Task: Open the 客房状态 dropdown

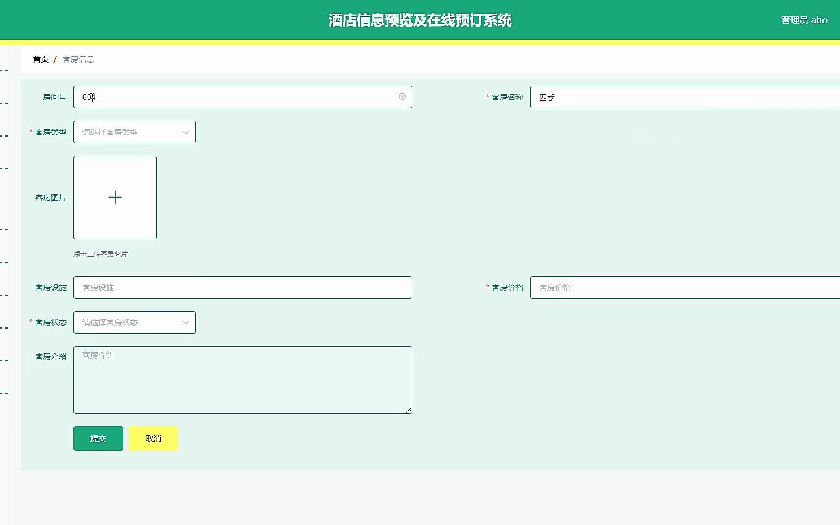Action: [134, 322]
